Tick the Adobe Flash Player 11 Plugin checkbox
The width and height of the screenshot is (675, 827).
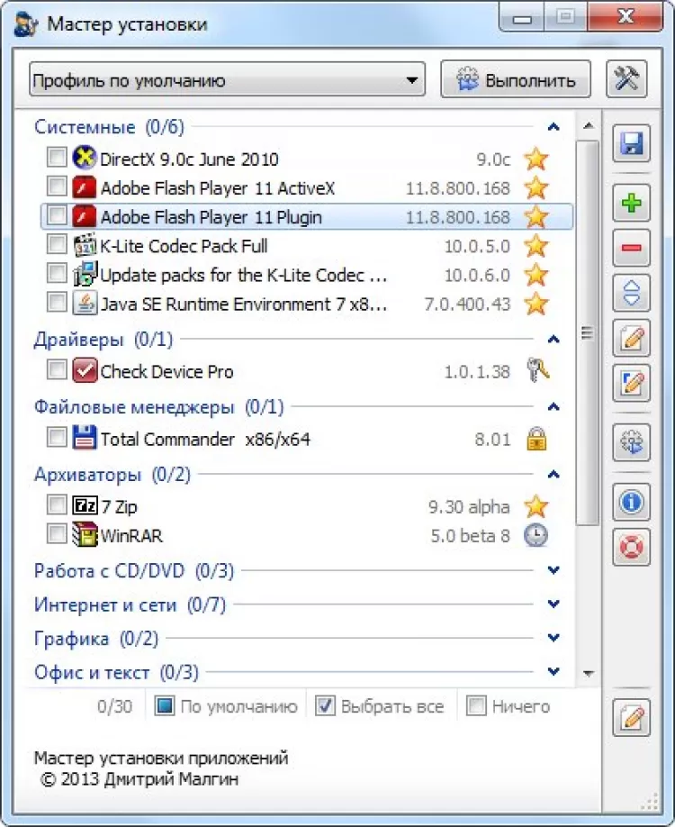click(57, 215)
